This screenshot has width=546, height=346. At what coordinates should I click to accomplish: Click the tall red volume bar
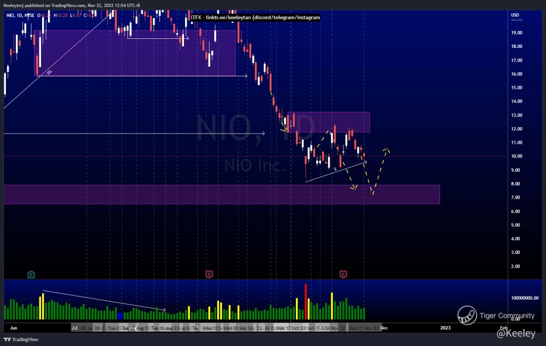(x=306, y=302)
